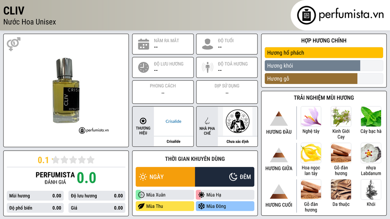Click the Giá score row
Viewport: 390px width, 219px height.
click(97, 208)
